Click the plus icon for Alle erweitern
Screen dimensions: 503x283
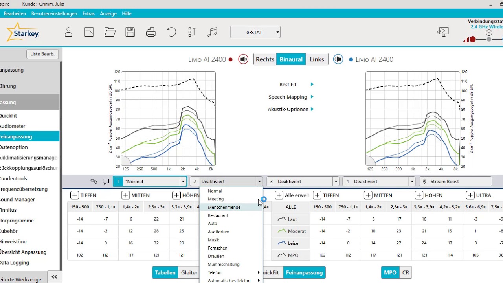279,195
